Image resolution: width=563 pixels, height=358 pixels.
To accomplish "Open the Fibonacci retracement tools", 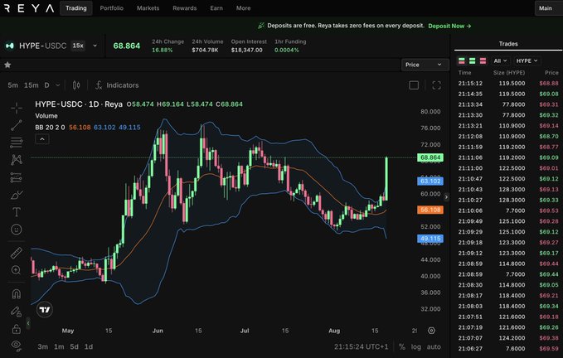I will click(16, 143).
